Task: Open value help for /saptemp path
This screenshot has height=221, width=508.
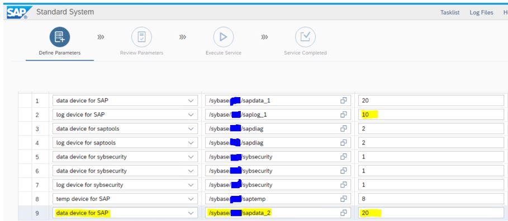Action: pyautogui.click(x=344, y=199)
